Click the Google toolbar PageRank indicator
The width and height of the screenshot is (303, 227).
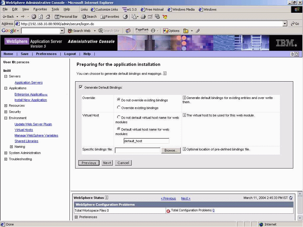tap(142, 31)
